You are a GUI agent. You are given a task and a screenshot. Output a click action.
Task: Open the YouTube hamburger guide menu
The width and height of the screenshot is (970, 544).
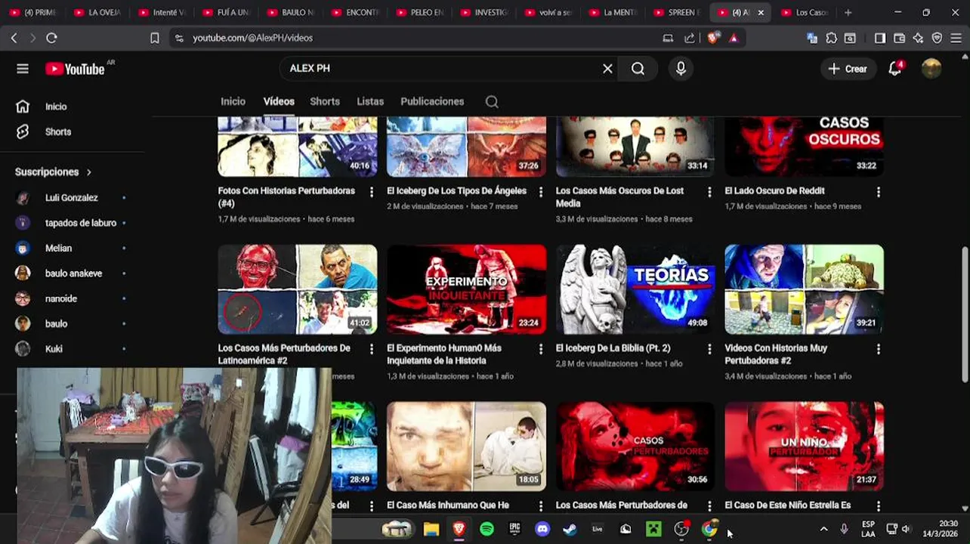point(23,69)
